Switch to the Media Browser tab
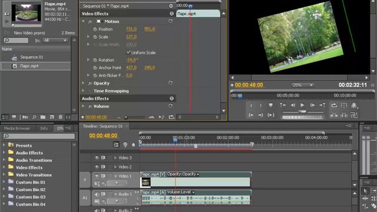The height and width of the screenshot is (212, 377). (17, 128)
